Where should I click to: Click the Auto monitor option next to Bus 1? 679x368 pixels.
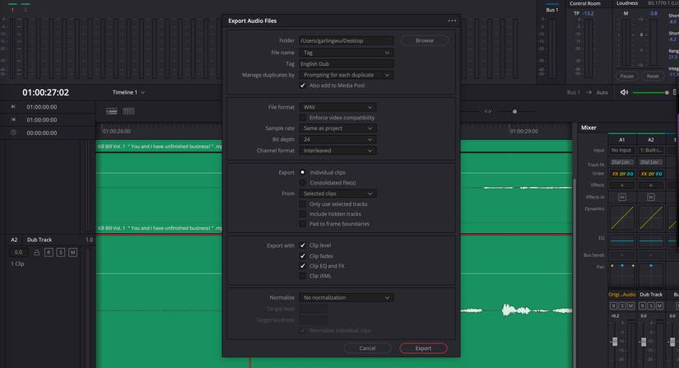pyautogui.click(x=602, y=92)
